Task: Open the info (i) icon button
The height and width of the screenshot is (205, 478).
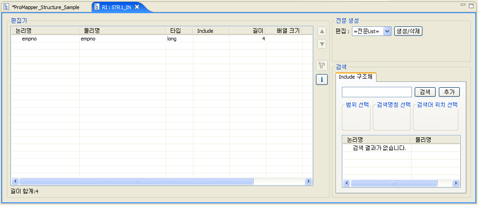Action: (321, 80)
